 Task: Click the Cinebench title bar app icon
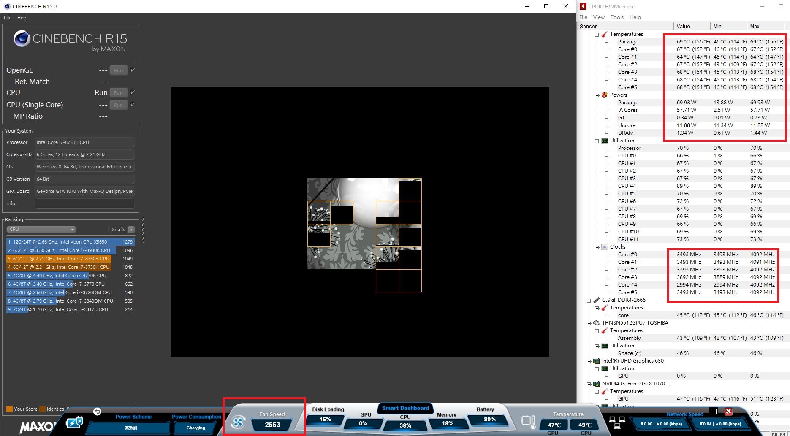click(7, 6)
